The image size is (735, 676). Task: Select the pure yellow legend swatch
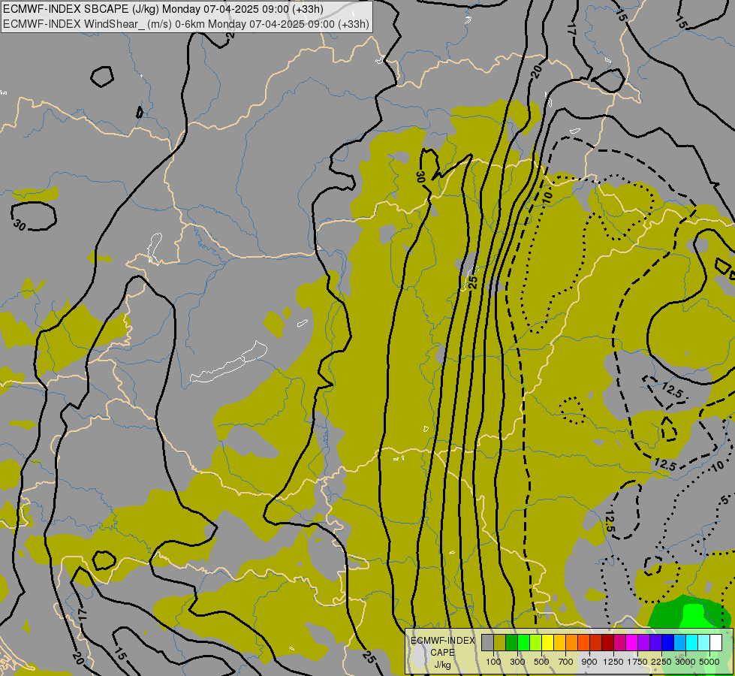[547, 642]
